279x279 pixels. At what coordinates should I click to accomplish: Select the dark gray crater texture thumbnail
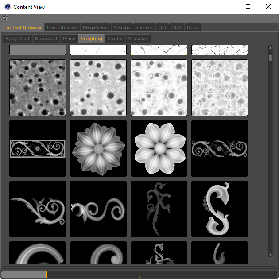tap(38, 88)
